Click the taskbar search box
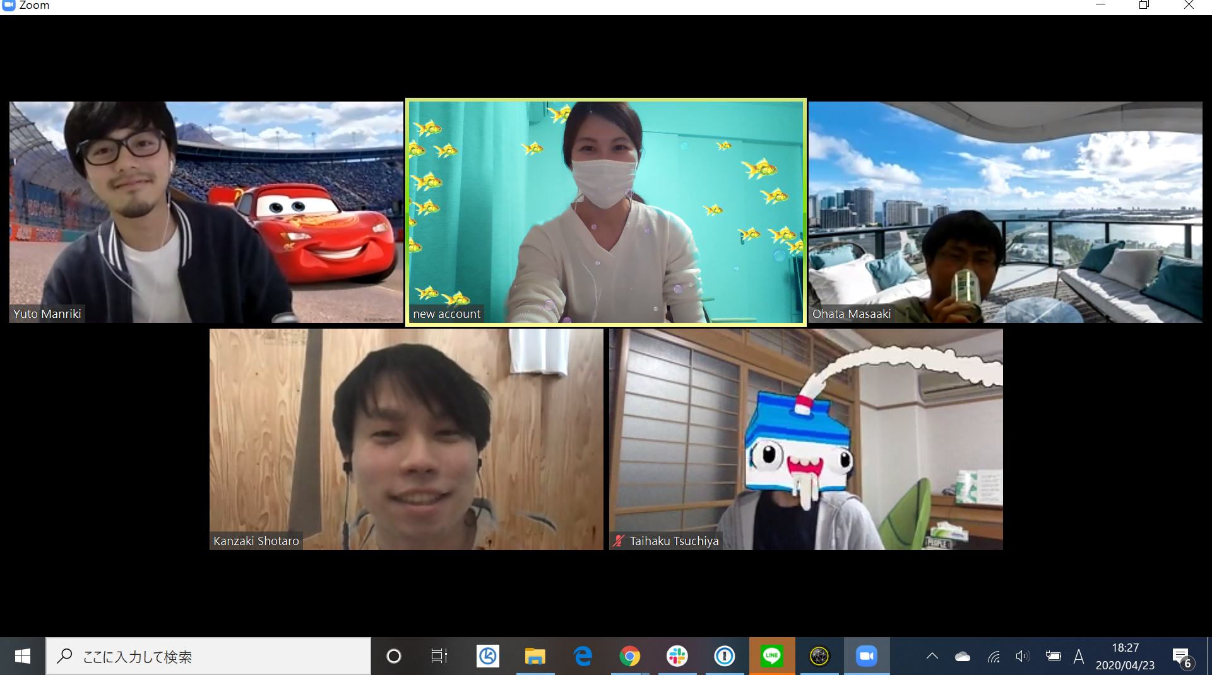Image resolution: width=1212 pixels, height=675 pixels. click(x=208, y=656)
